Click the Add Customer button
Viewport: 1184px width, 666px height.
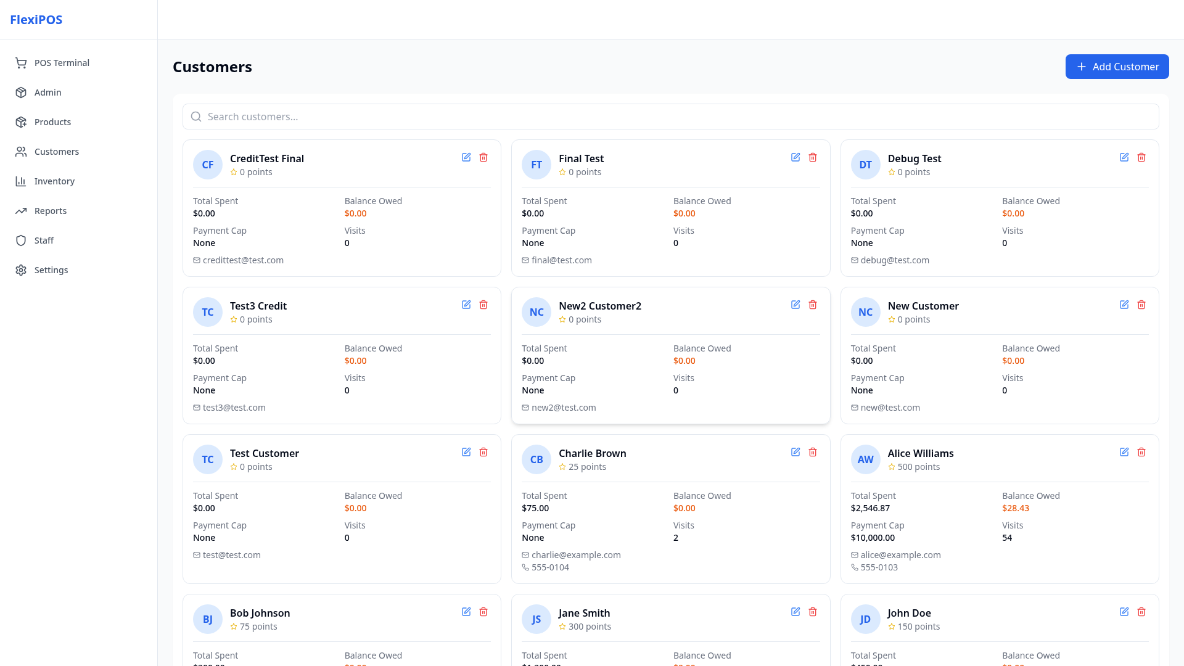[x=1117, y=67]
